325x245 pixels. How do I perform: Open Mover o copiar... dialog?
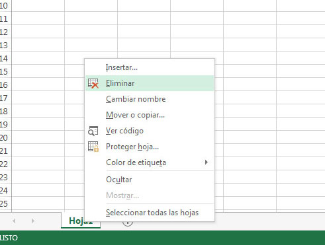point(150,115)
